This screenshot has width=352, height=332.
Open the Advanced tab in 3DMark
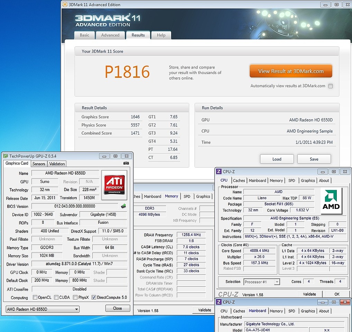(x=110, y=35)
